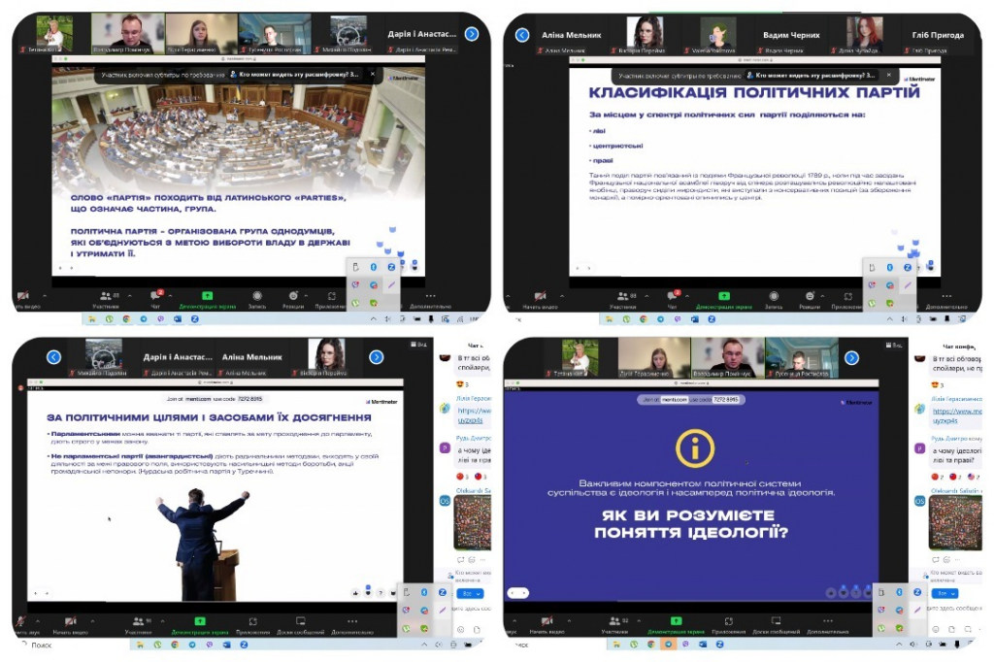Expand reactions arrow in parliament-hall slide window
The image size is (994, 662).
(306, 295)
